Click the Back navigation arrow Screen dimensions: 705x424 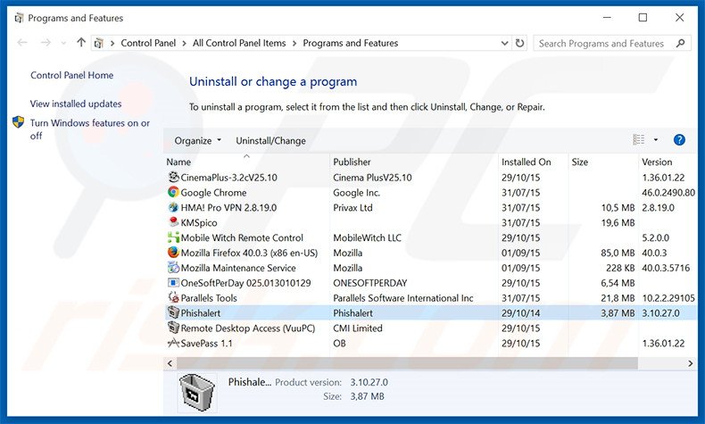(x=22, y=43)
